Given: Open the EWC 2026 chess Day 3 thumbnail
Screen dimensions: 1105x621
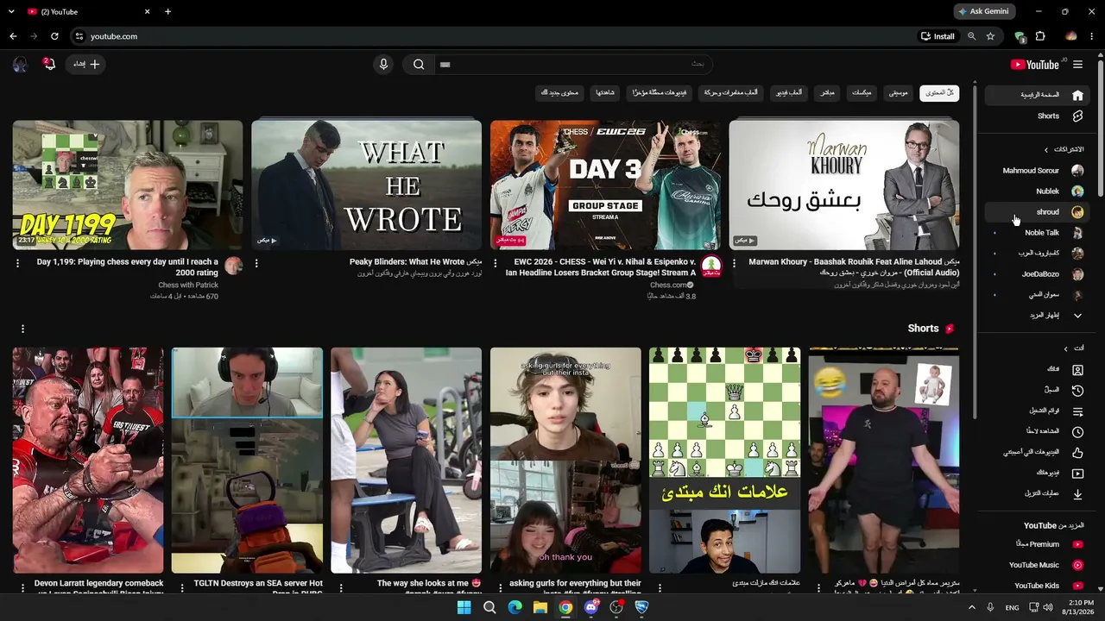Looking at the screenshot, I should (x=605, y=185).
